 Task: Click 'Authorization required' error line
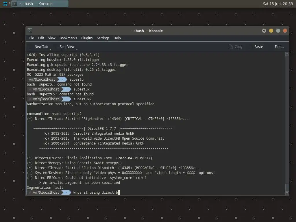coord(90,104)
